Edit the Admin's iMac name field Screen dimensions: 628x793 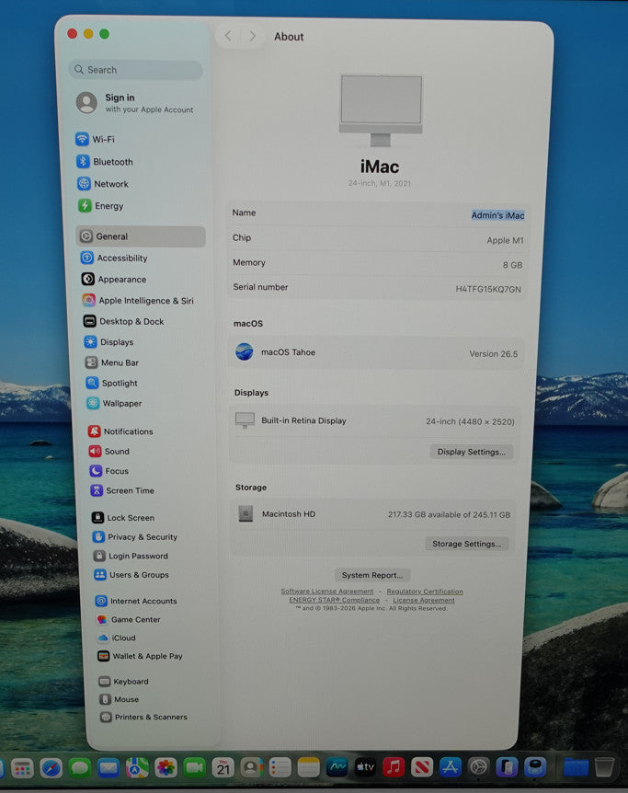pos(497,215)
